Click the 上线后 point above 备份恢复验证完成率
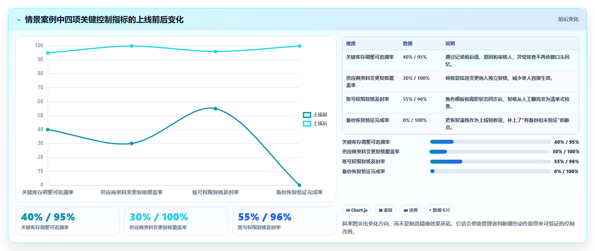 coord(299,46)
